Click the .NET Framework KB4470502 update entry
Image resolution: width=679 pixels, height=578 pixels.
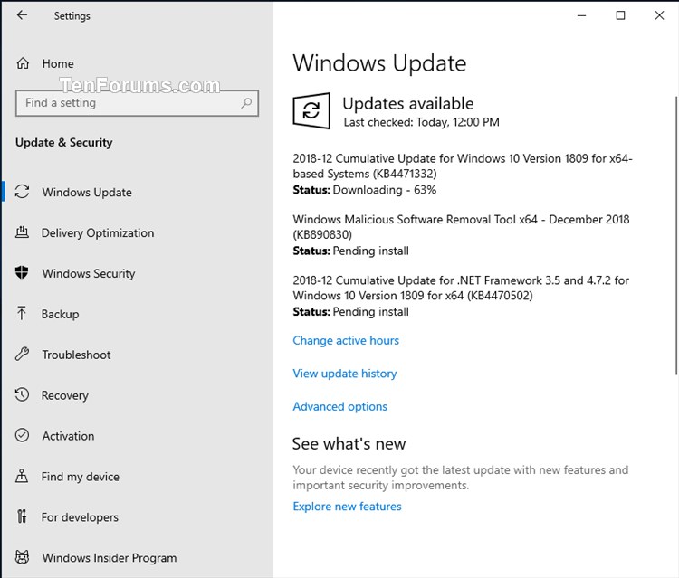(x=461, y=289)
